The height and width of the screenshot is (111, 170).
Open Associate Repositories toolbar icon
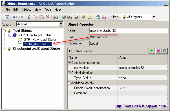click(104, 17)
